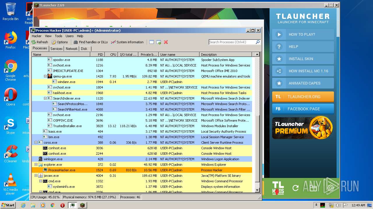
Task: Click the Find window toolbar icon
Action: [x=152, y=42]
